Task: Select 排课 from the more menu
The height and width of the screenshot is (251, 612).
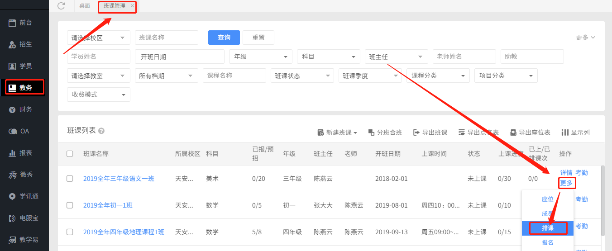Action: point(548,228)
